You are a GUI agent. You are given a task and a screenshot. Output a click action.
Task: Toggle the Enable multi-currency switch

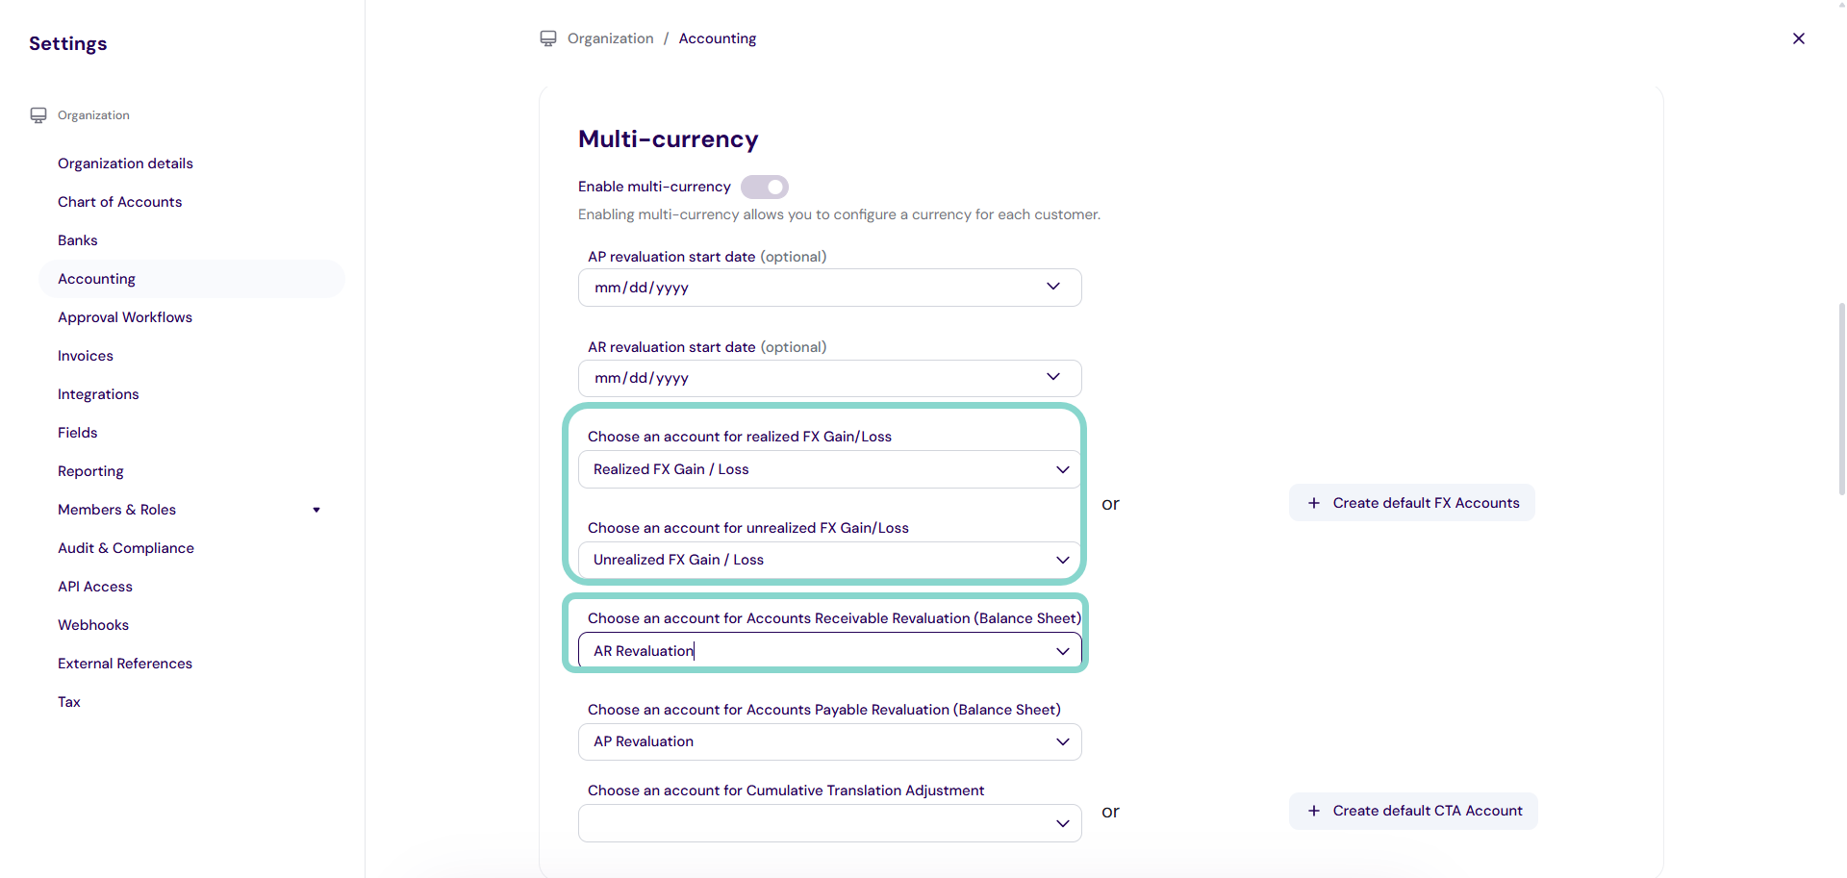click(x=765, y=187)
